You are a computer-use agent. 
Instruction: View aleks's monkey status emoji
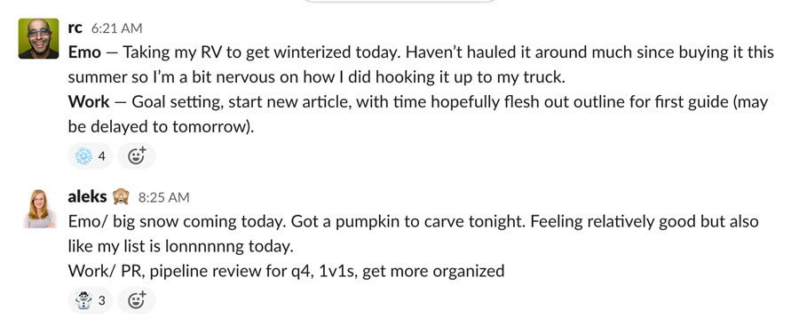(x=121, y=197)
